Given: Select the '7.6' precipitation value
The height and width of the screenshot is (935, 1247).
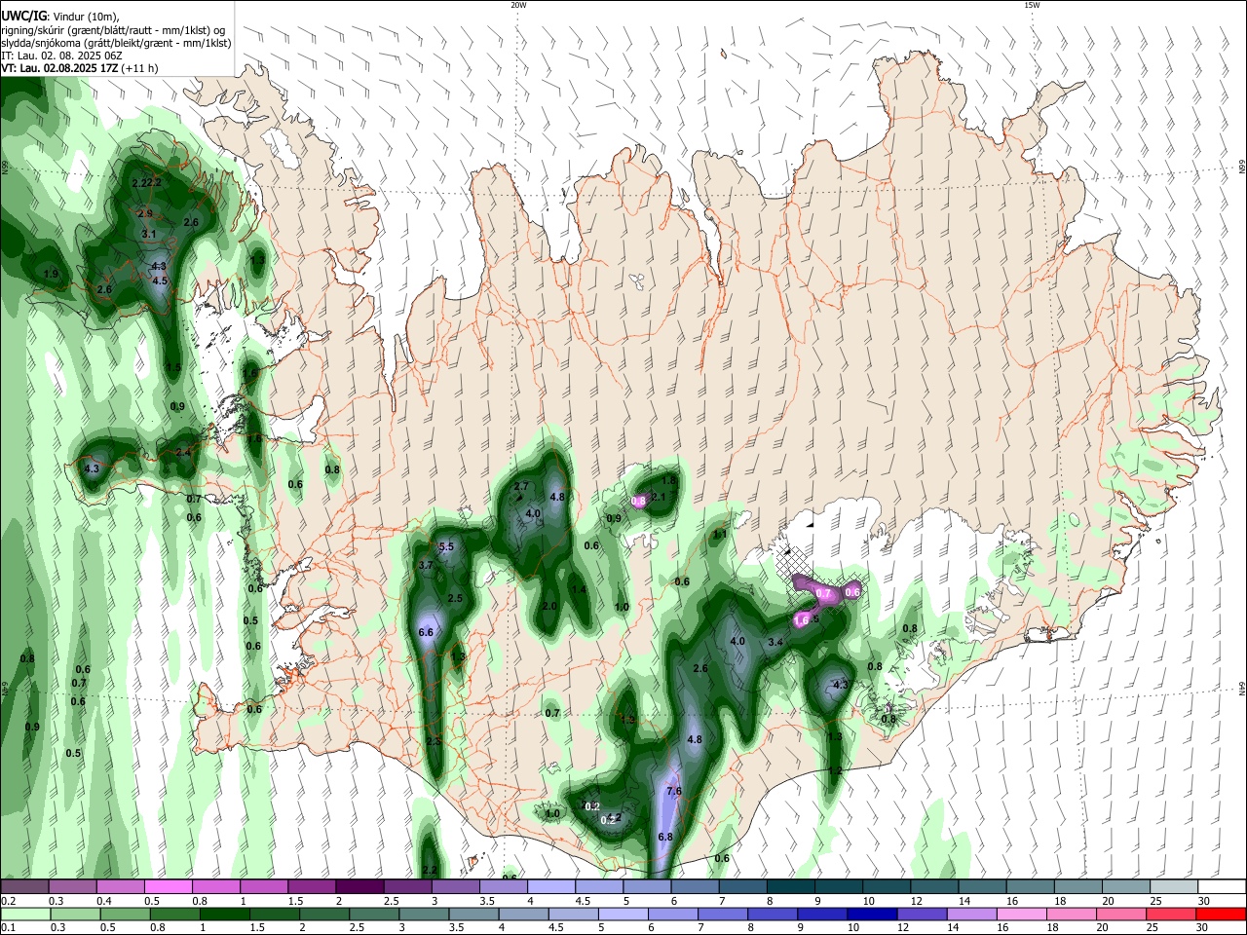Looking at the screenshot, I should click(x=673, y=791).
